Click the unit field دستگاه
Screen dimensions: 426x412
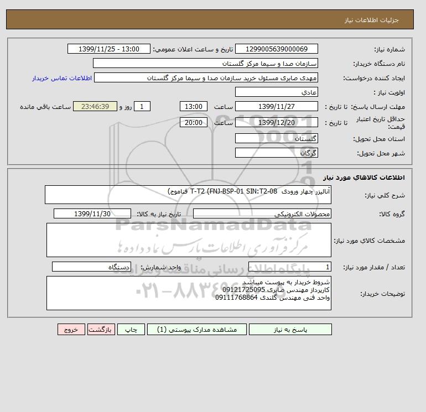(91, 267)
